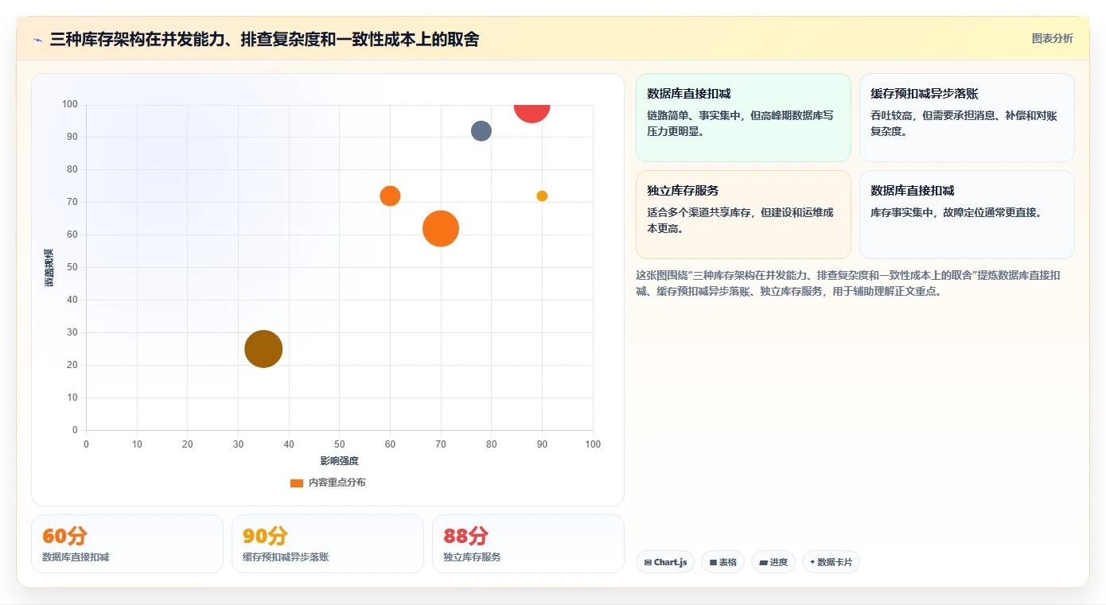Click the summary paragraph starting 这张图围绕
Screen dimensions: 1106x605
[x=848, y=283]
